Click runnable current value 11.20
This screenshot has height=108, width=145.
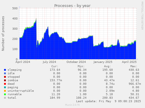point(56,94)
